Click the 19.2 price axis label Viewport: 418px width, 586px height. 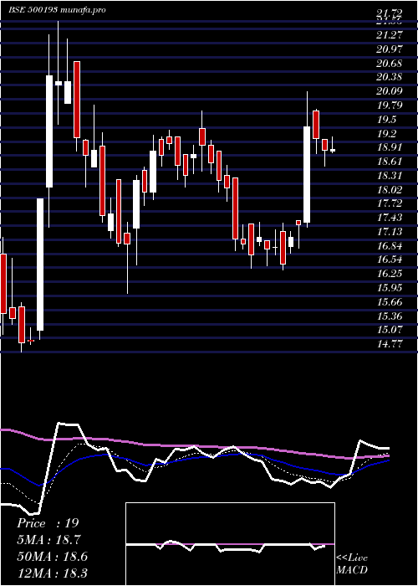[x=386, y=133]
